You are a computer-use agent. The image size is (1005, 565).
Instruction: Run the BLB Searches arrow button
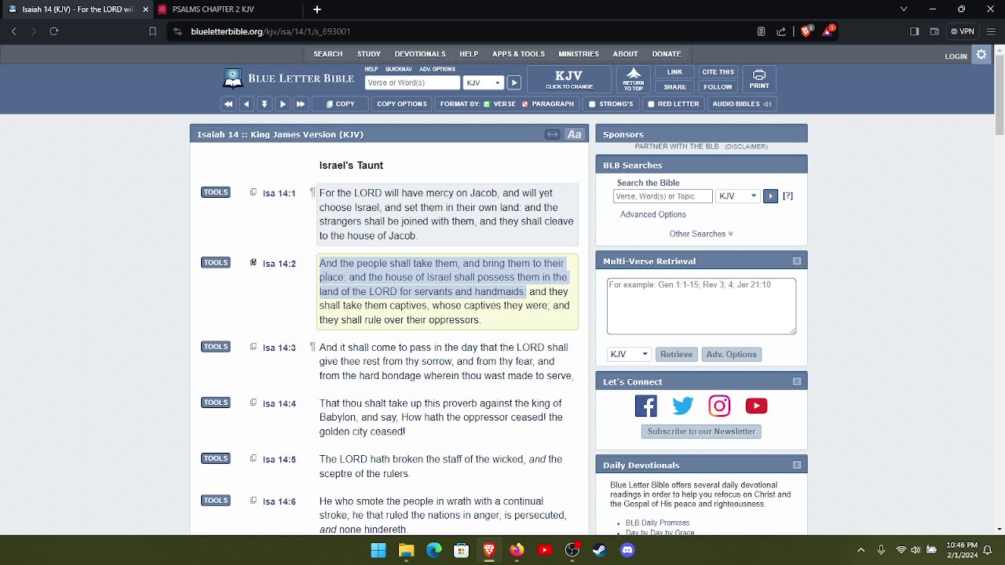[770, 196]
